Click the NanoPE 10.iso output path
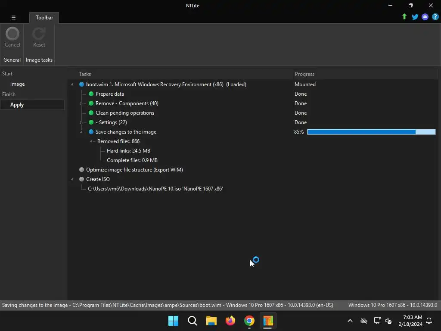The width and height of the screenshot is (441, 331). [155, 189]
